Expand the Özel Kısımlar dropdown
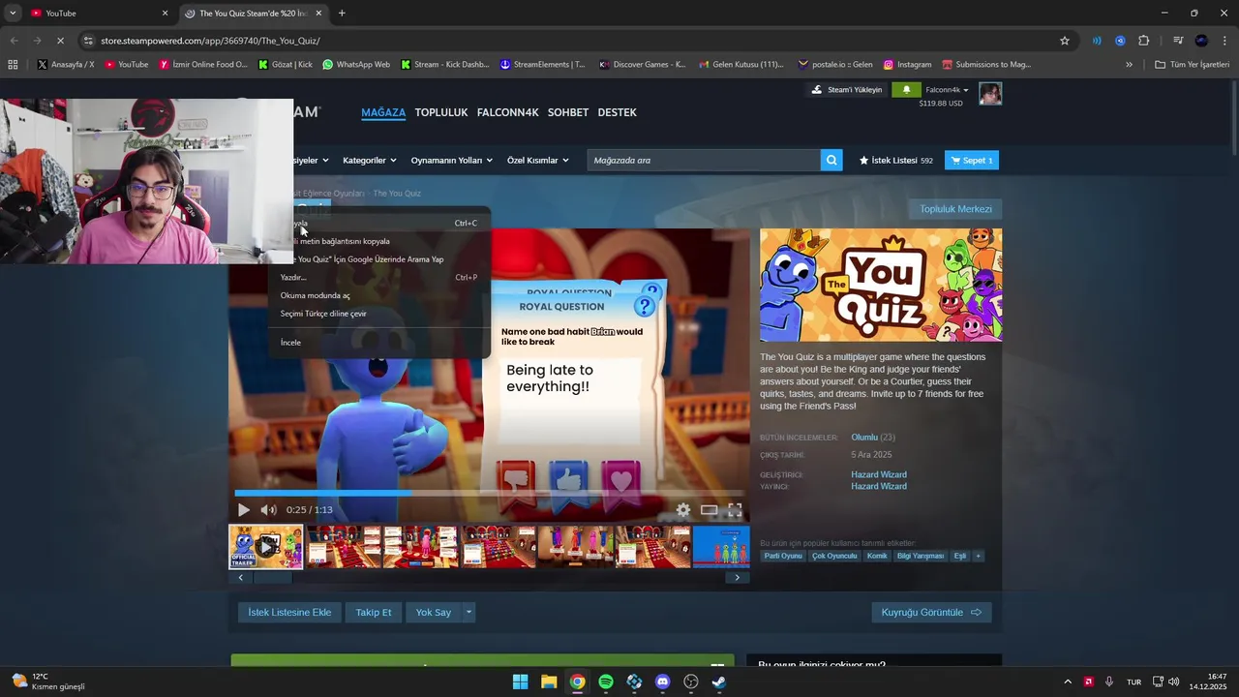 pyautogui.click(x=538, y=161)
